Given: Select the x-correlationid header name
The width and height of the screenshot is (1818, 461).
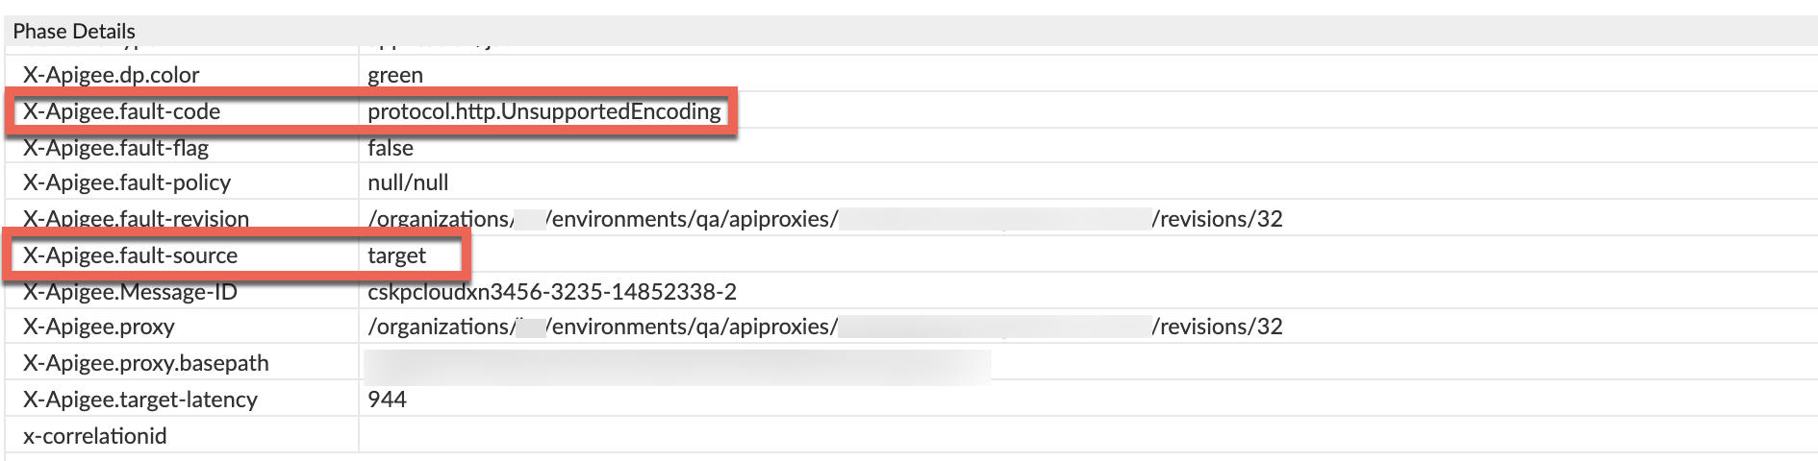Looking at the screenshot, I should point(95,436).
